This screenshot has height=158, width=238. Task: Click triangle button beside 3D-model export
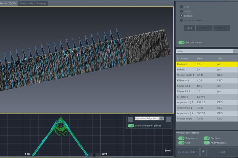click(x=203, y=152)
